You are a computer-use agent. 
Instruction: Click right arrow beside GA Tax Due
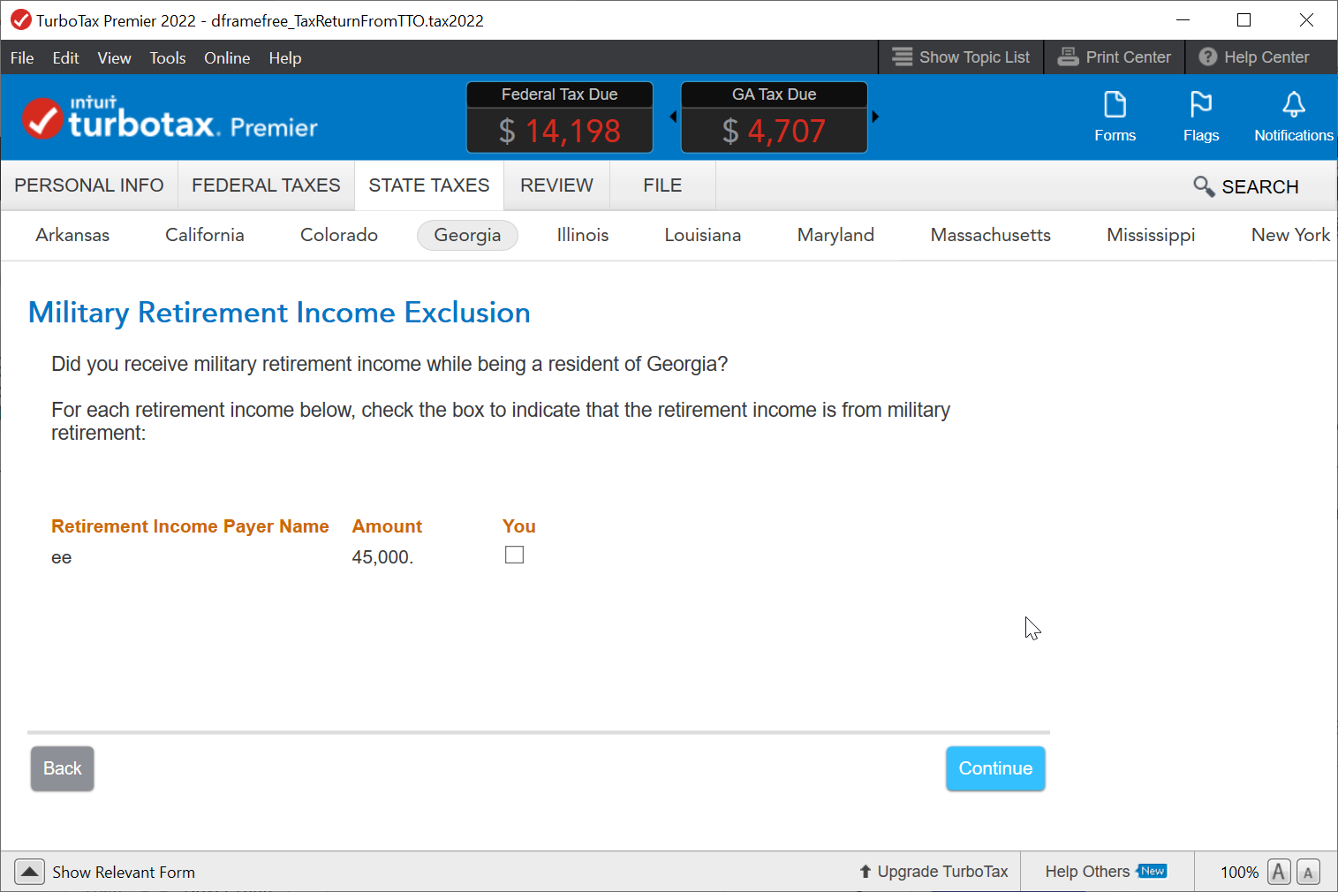pyautogui.click(x=875, y=117)
